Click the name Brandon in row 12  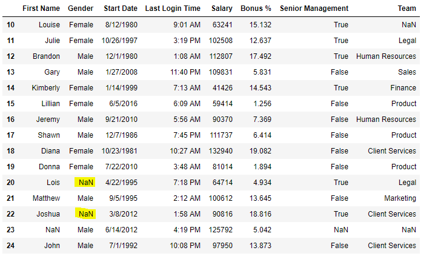click(x=46, y=56)
